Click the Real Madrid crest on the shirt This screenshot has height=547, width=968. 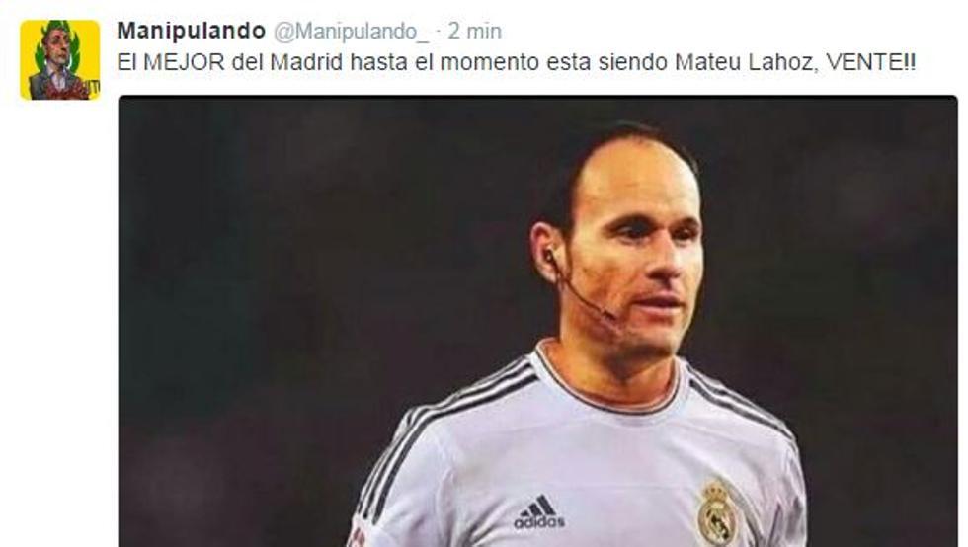(x=717, y=511)
